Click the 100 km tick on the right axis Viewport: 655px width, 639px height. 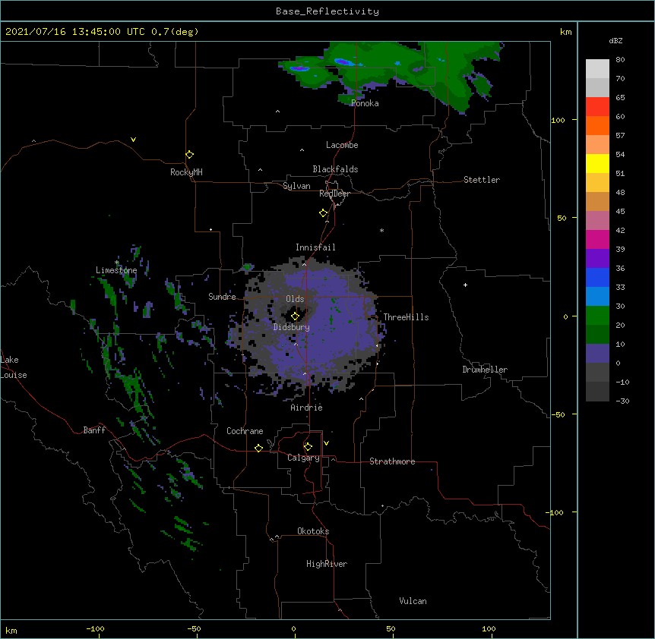click(558, 120)
